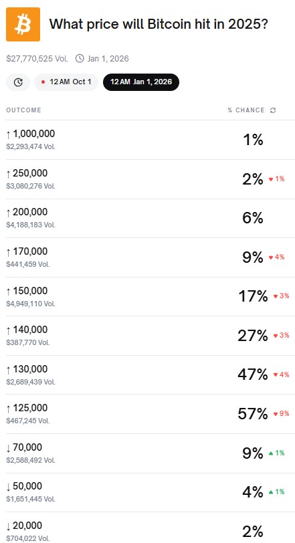Screen dimensions: 295x543
Task: Click the red down arrow beside 9% on 125,000
Action: click(x=276, y=414)
